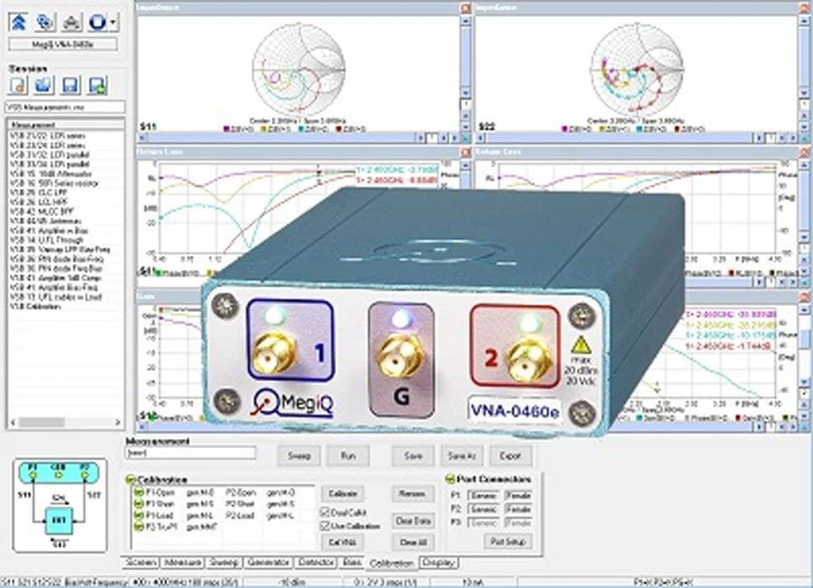Click the third toolbar icon beside the round blue icon
813x588 pixels.
pos(73,21)
